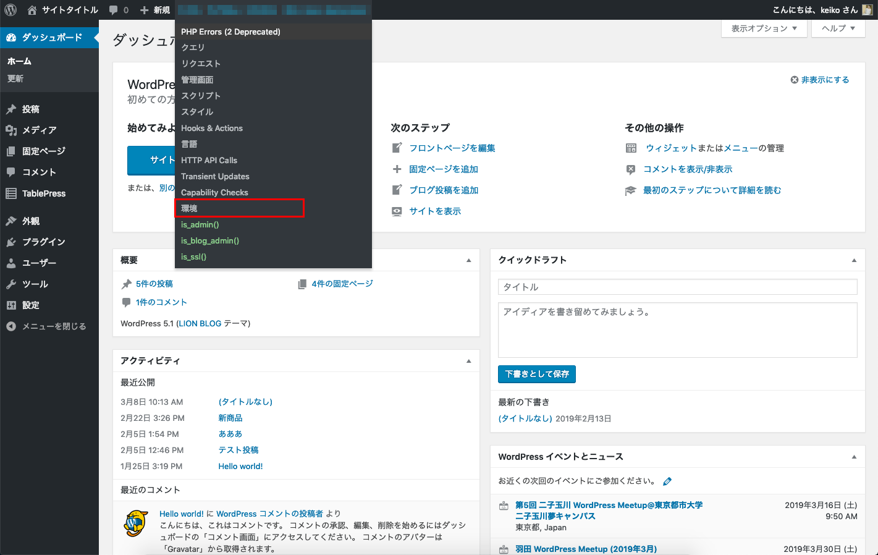Open 1件のコメント link

point(161,302)
